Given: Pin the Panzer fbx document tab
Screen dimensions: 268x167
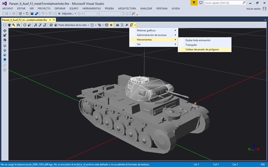Looking at the screenshot, I should point(50,20).
